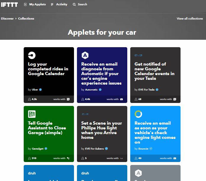Open EVE For Tesla author link
206x181 pixels.
pyautogui.click(x=146, y=90)
